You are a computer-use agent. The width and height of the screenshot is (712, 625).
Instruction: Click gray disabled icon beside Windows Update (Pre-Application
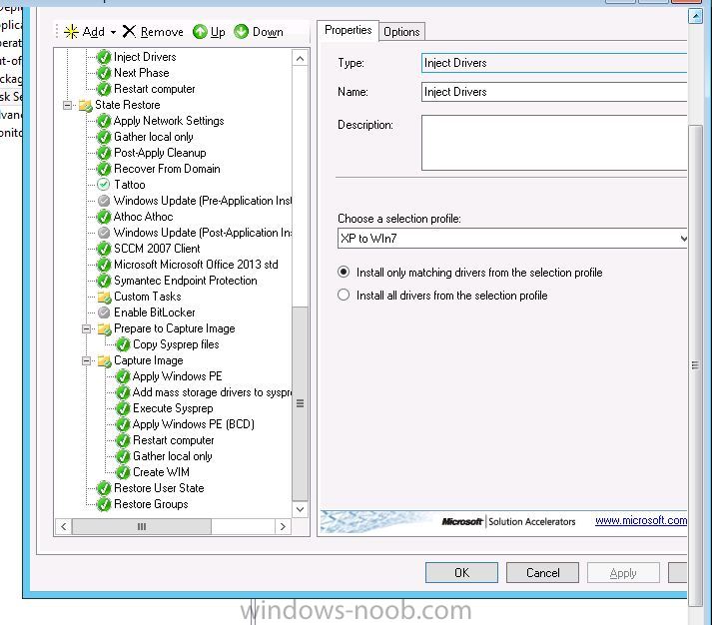point(104,201)
